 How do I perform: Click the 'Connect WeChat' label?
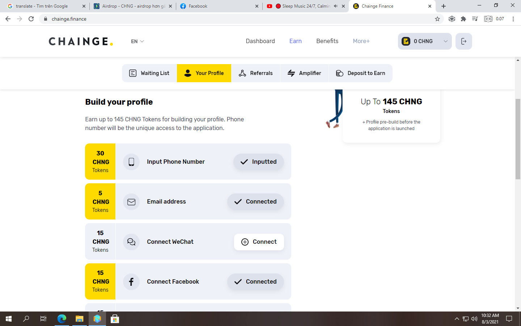point(170,242)
